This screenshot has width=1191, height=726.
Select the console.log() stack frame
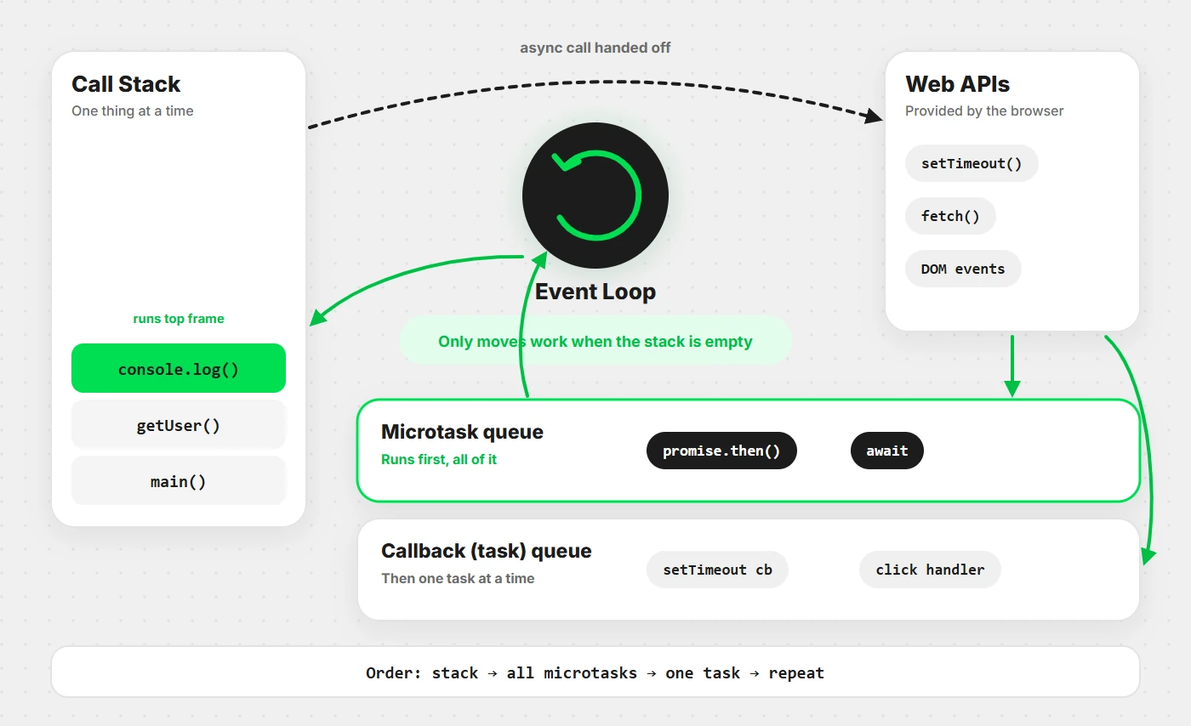(179, 368)
